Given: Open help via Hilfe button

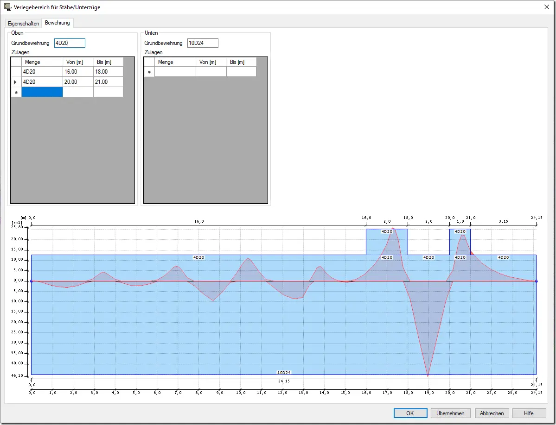Looking at the screenshot, I should tap(529, 413).
